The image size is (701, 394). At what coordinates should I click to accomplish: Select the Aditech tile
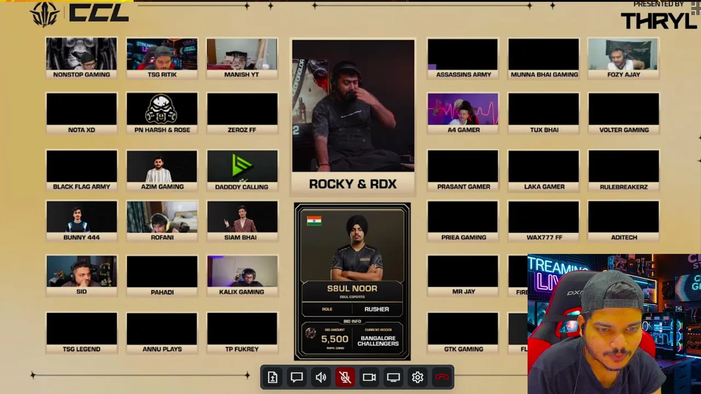[624, 221]
